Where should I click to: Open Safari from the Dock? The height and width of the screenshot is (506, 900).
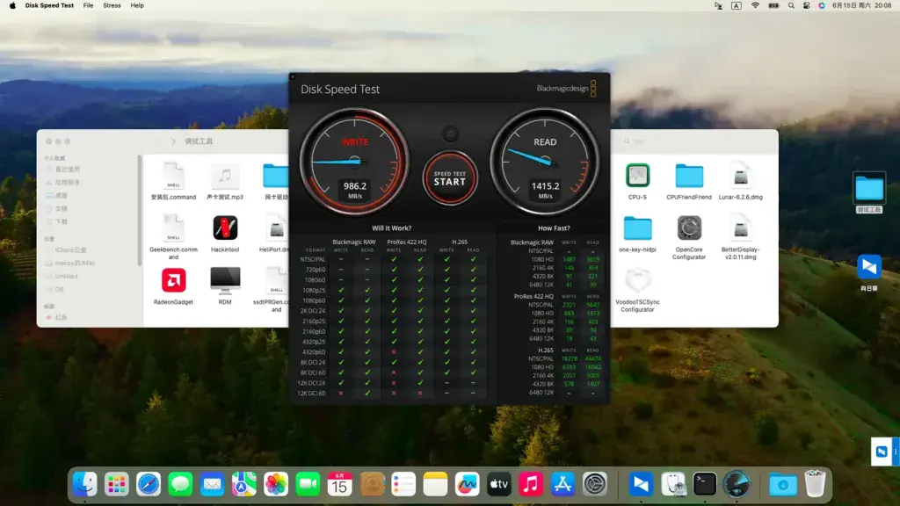(x=149, y=484)
